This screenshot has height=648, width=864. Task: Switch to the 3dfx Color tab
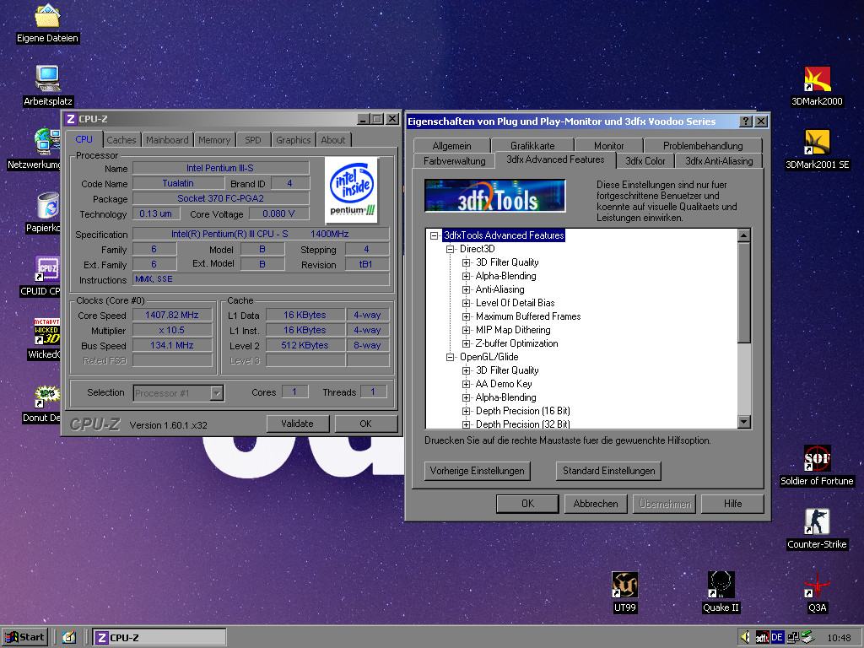(645, 161)
